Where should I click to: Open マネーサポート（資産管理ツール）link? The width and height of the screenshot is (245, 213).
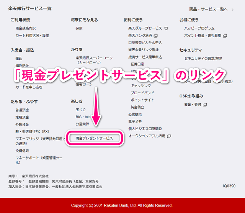point(39,160)
